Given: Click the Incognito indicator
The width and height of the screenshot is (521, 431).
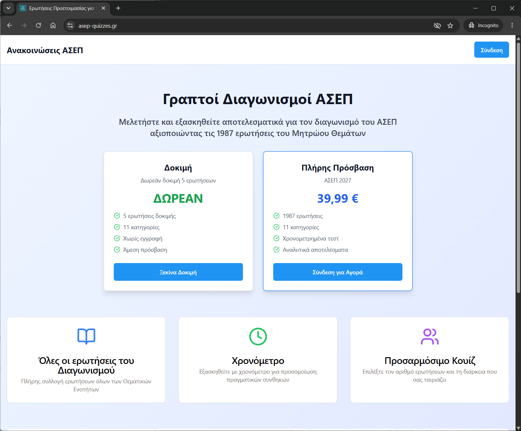Looking at the screenshot, I should (x=483, y=25).
